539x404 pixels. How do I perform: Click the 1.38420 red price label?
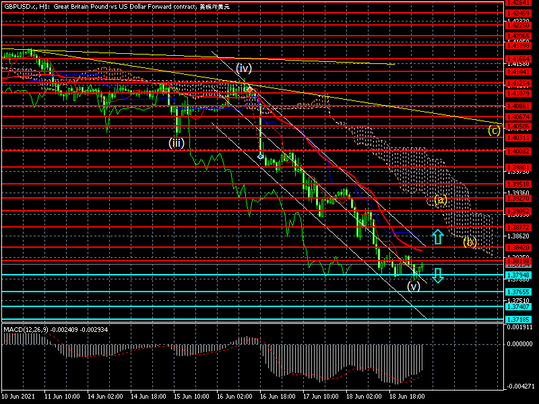click(517, 248)
